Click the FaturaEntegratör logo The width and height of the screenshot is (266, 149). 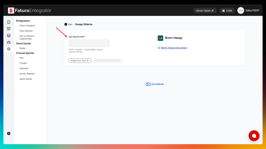[30, 11]
